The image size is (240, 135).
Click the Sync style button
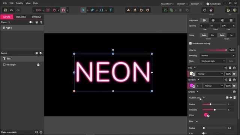pyautogui.click(x=231, y=61)
